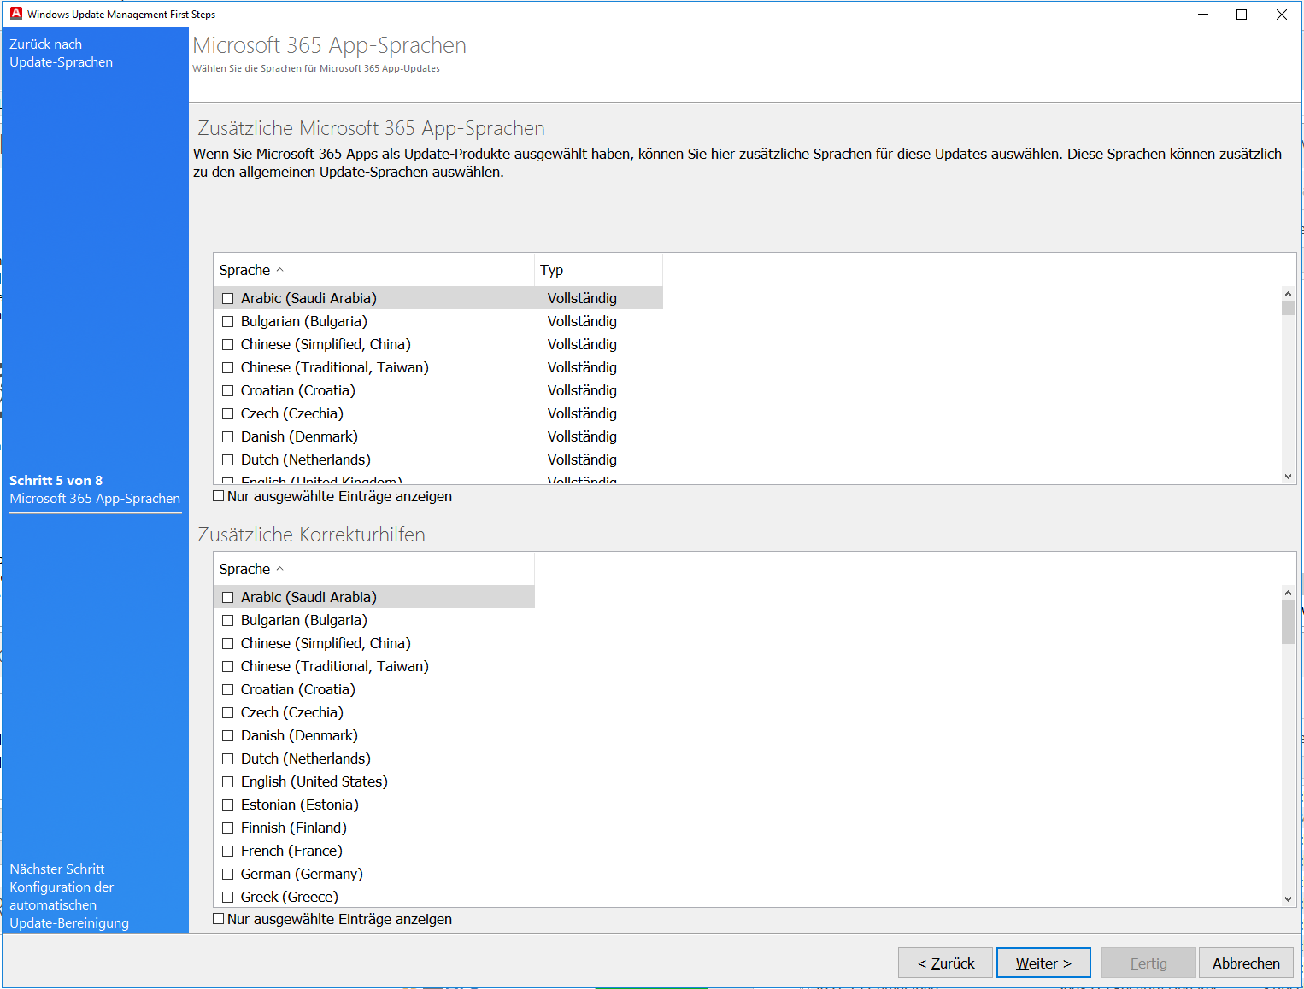Click the up arrow of the App-Sprachen list scrollbar
Viewport: 1304px width, 989px height.
click(1288, 294)
